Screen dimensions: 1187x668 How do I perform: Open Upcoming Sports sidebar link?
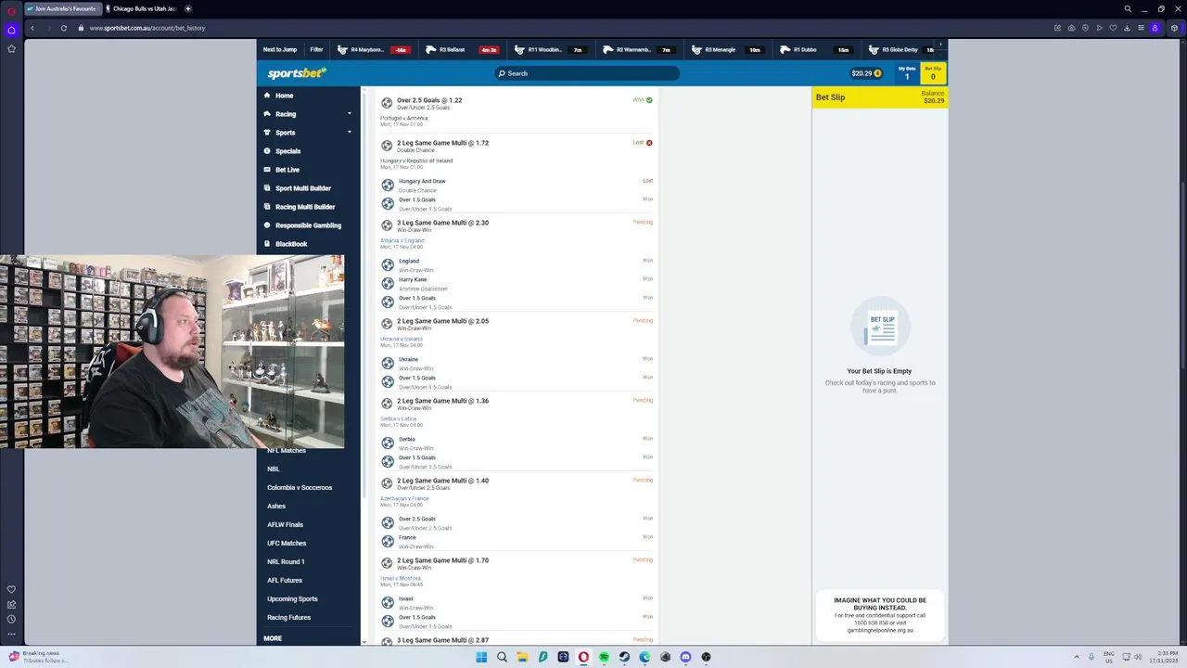click(293, 598)
